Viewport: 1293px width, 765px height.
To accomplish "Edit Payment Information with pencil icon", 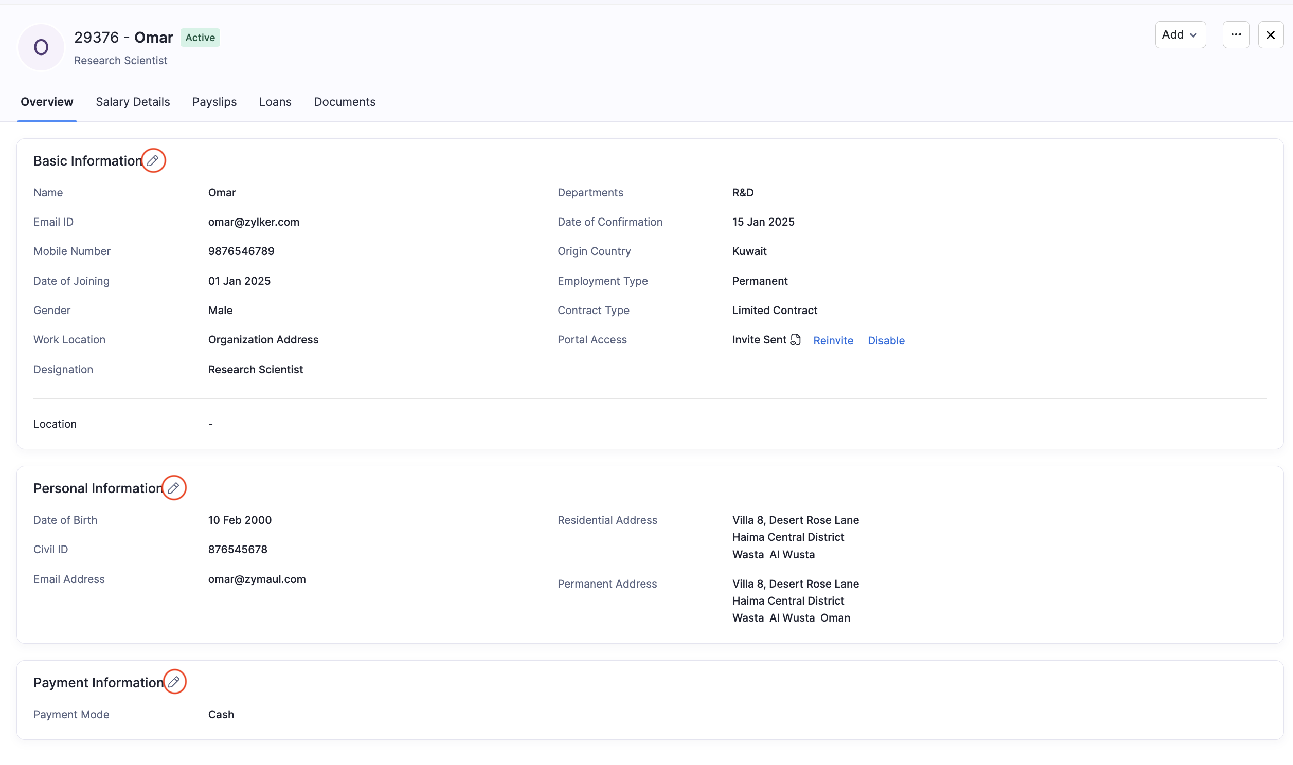I will tap(174, 682).
